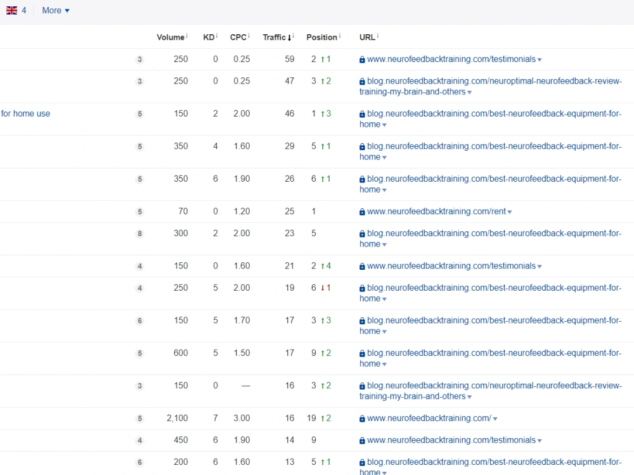Open www.neurofeedbacktraining.com/rent link
The width and height of the screenshot is (634, 475).
(x=436, y=212)
